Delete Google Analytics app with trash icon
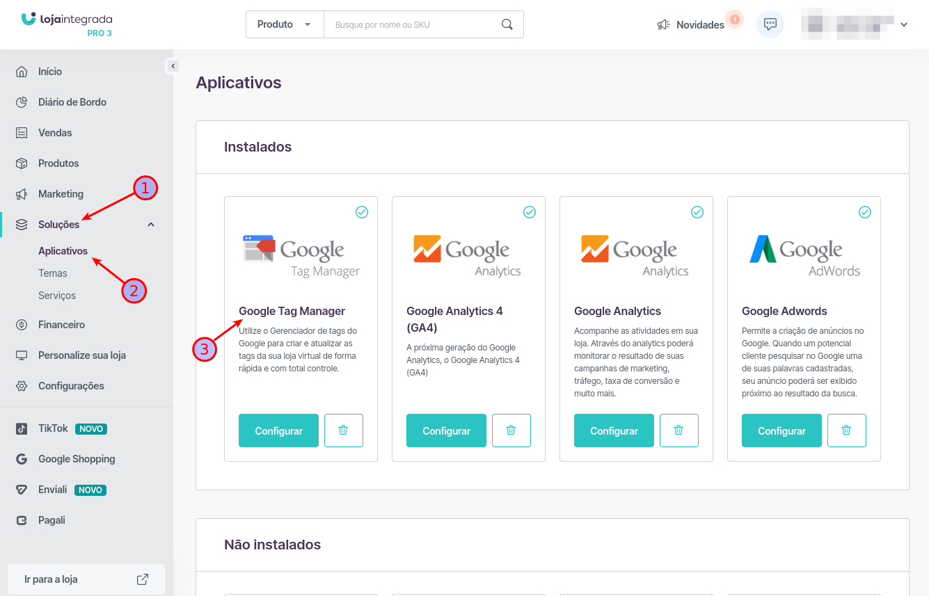 click(x=679, y=430)
